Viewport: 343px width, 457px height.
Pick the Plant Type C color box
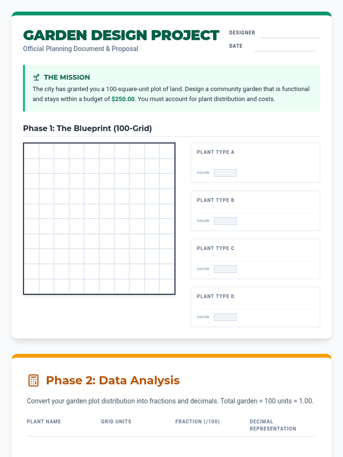(x=225, y=269)
